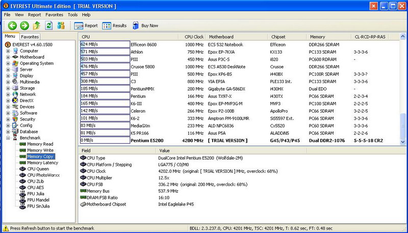This screenshot has height=233, width=408.
Task: Select Memory Write benchmark
Action: pos(40,150)
